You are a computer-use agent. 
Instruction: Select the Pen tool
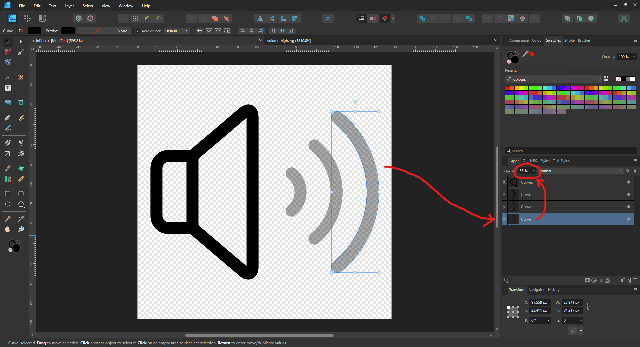[8, 118]
